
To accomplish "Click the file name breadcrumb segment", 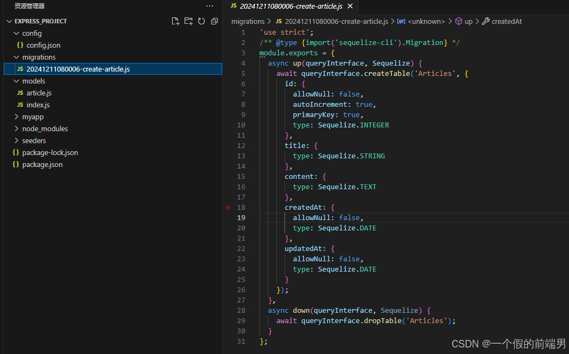I will 337,21.
